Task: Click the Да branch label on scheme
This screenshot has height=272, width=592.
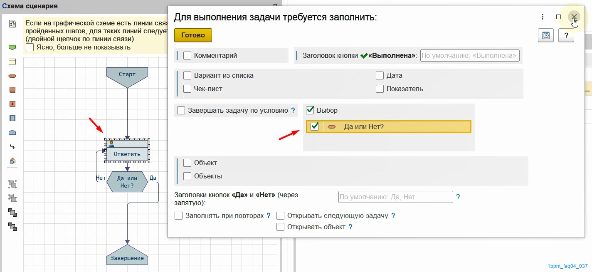Action: (x=153, y=178)
